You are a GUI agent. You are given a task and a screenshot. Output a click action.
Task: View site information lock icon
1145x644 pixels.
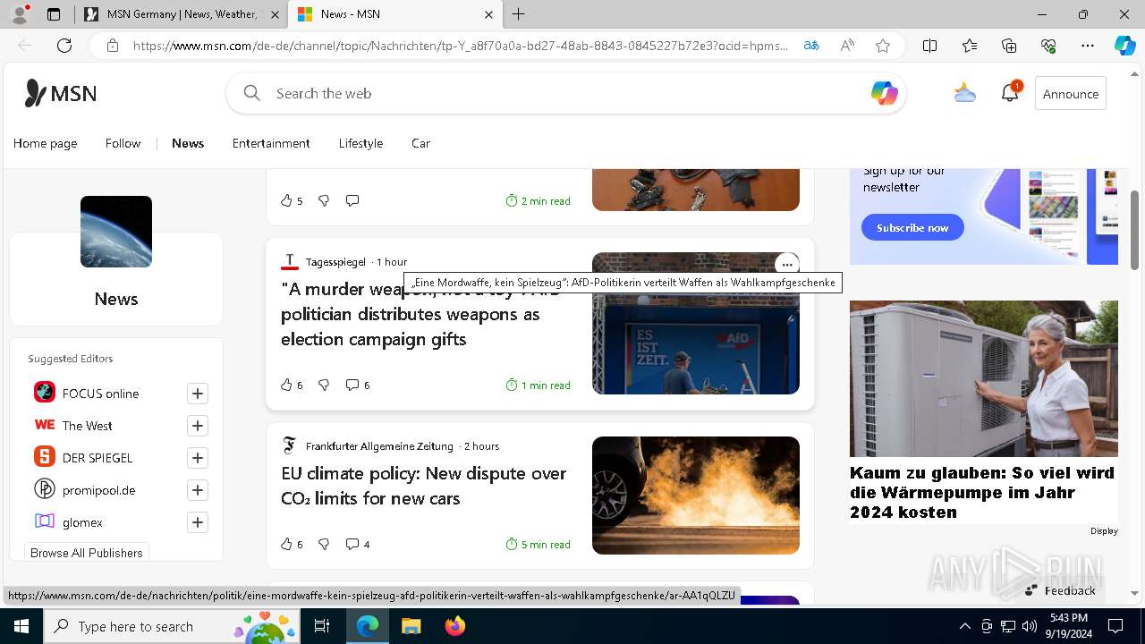113,46
